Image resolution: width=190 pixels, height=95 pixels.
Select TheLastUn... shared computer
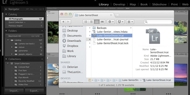click(75, 72)
